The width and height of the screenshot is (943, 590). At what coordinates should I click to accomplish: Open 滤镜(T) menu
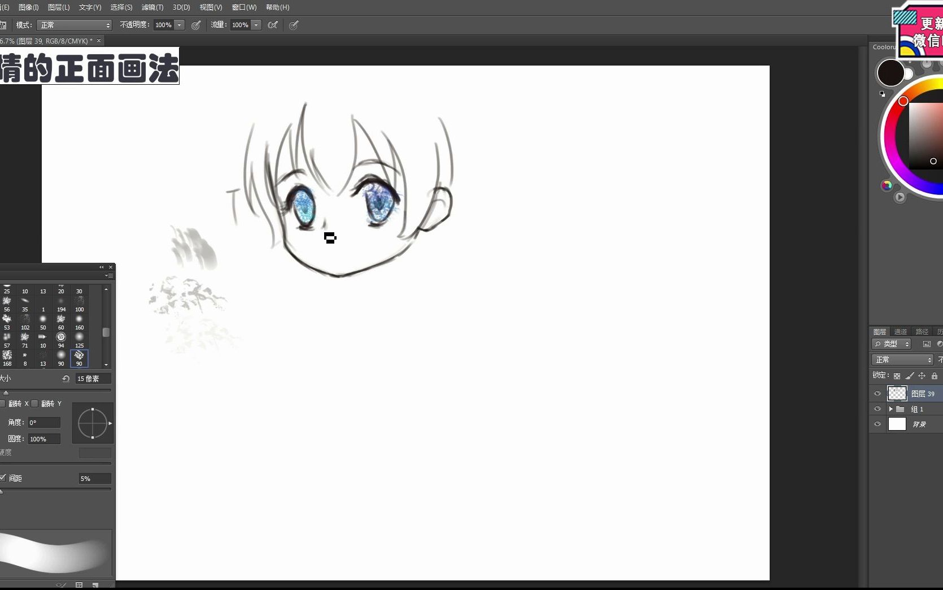(x=152, y=7)
